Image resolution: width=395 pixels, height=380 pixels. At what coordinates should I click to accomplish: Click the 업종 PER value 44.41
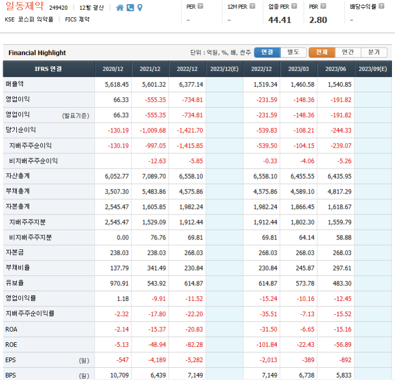point(280,20)
